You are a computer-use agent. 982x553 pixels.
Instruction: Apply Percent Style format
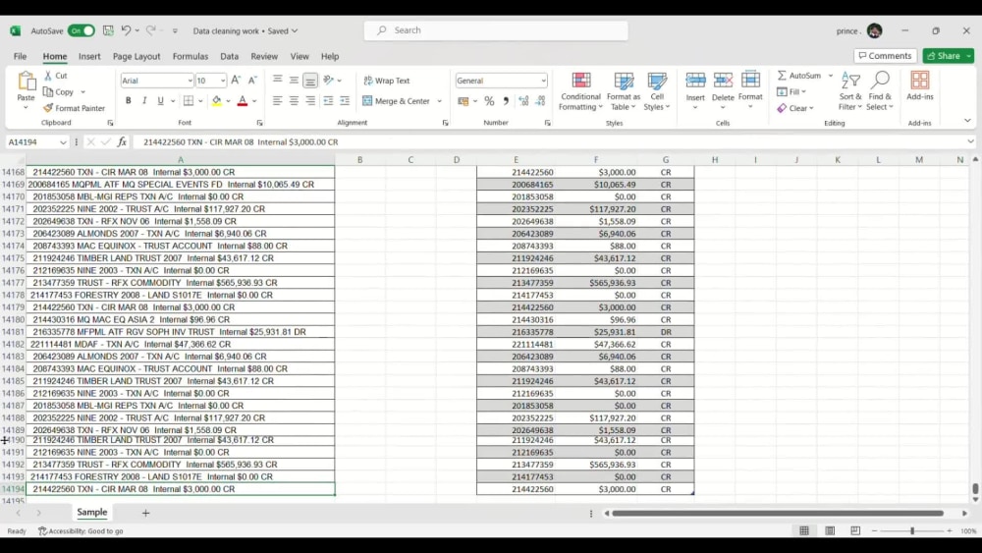pos(489,101)
